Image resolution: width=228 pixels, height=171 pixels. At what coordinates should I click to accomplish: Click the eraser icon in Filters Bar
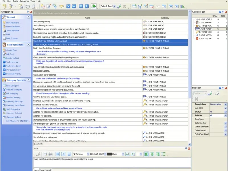[217, 93]
